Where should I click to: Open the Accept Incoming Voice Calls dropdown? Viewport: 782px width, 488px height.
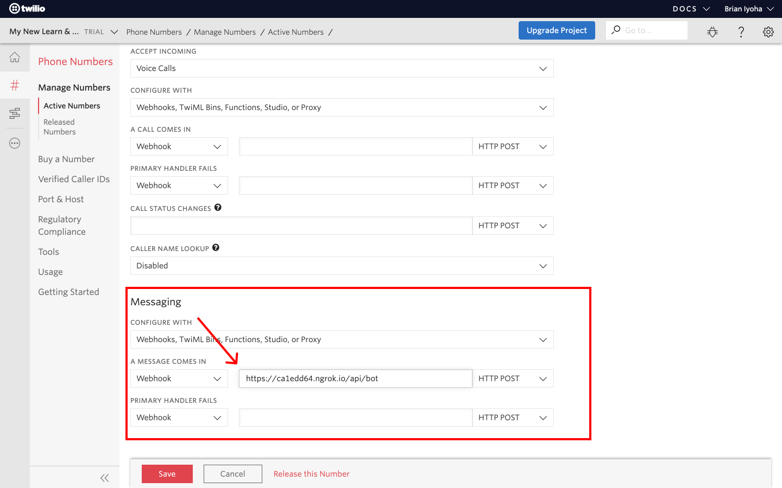pos(342,68)
